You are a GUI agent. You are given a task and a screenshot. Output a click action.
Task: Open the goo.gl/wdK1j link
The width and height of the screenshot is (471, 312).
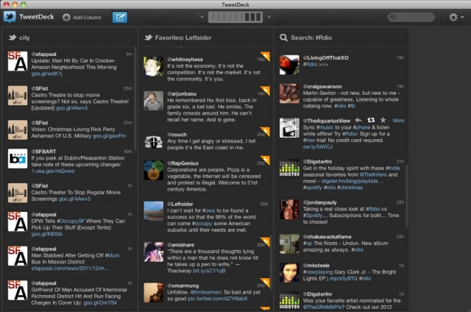pos(46,74)
